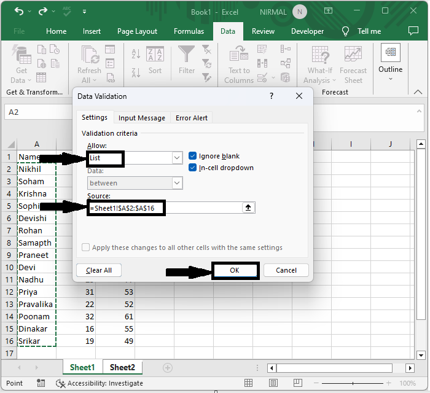Click the Data Validation ribbon icon
Screen dimensions: 430x393
tap(262, 78)
